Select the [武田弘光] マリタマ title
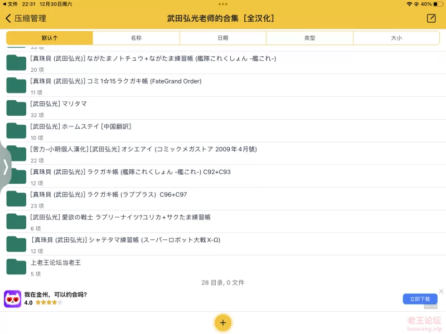Image resolution: width=446 pixels, height=334 pixels. [59, 104]
